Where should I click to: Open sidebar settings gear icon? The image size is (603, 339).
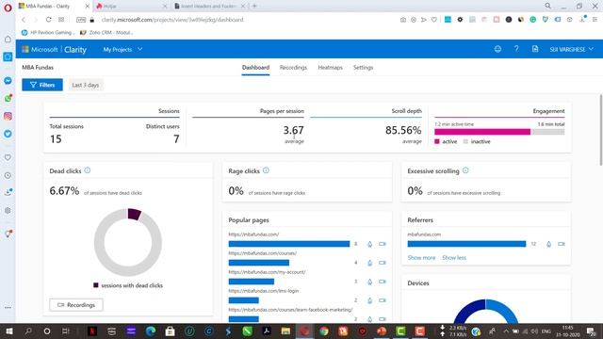(x=8, y=211)
